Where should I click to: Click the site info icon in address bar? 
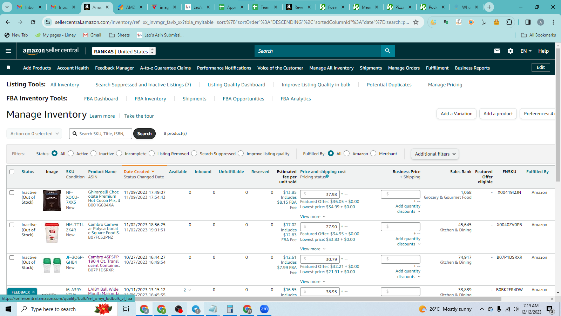(48, 22)
